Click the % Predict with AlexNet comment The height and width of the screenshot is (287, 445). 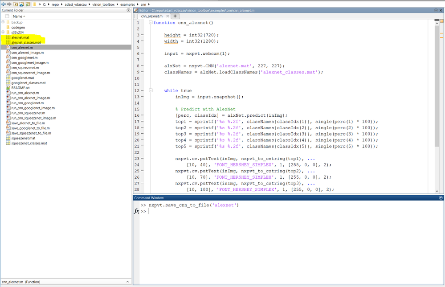pos(205,109)
